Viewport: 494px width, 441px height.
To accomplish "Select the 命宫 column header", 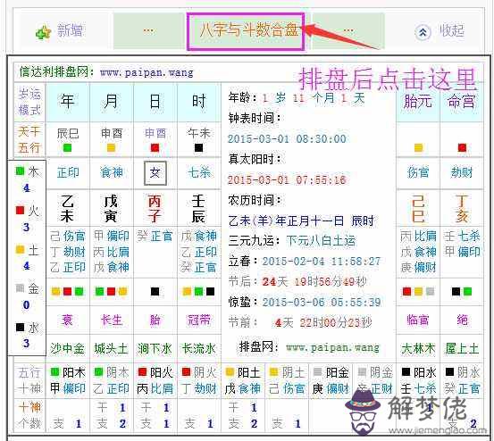I will [x=461, y=102].
